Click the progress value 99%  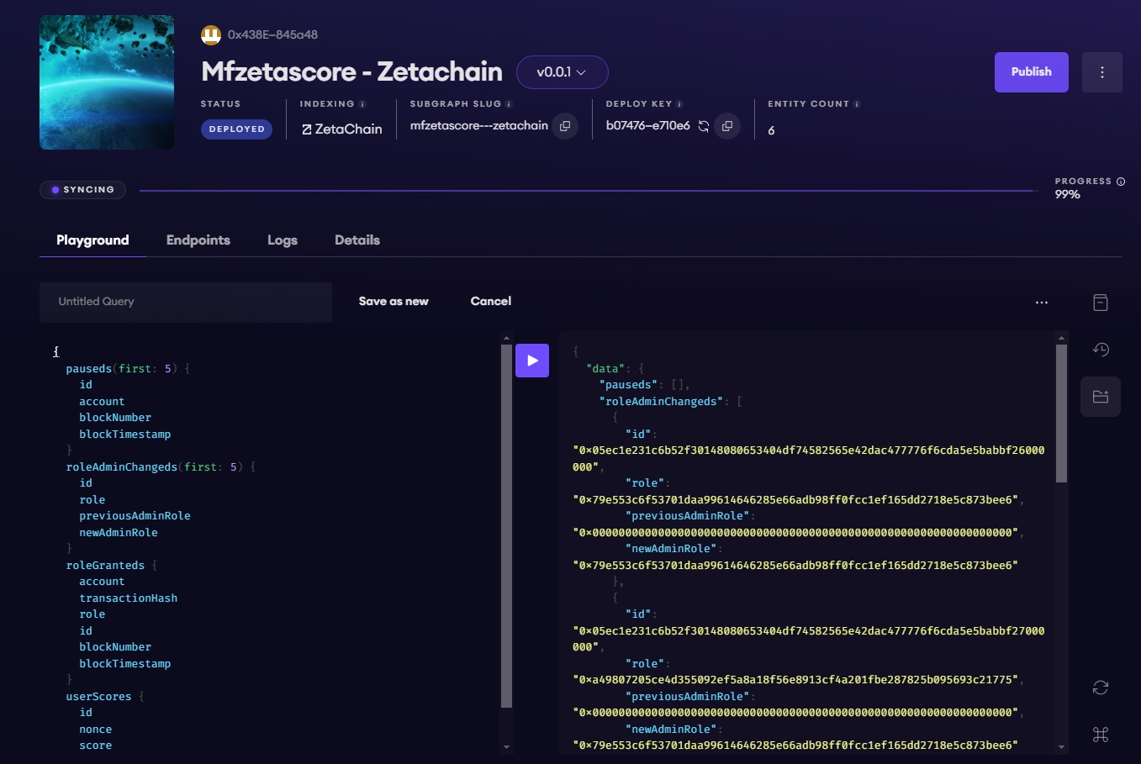tap(1067, 194)
